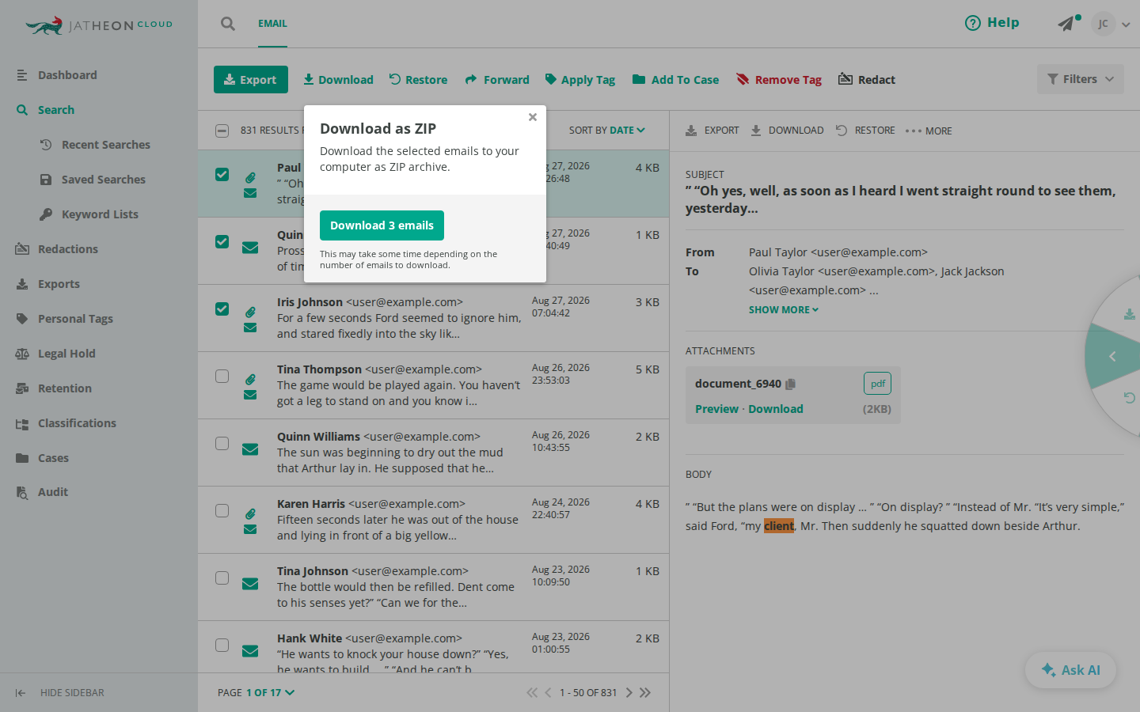The image size is (1140, 712).
Task: Open Dashboard in sidebar
Action: click(x=67, y=75)
